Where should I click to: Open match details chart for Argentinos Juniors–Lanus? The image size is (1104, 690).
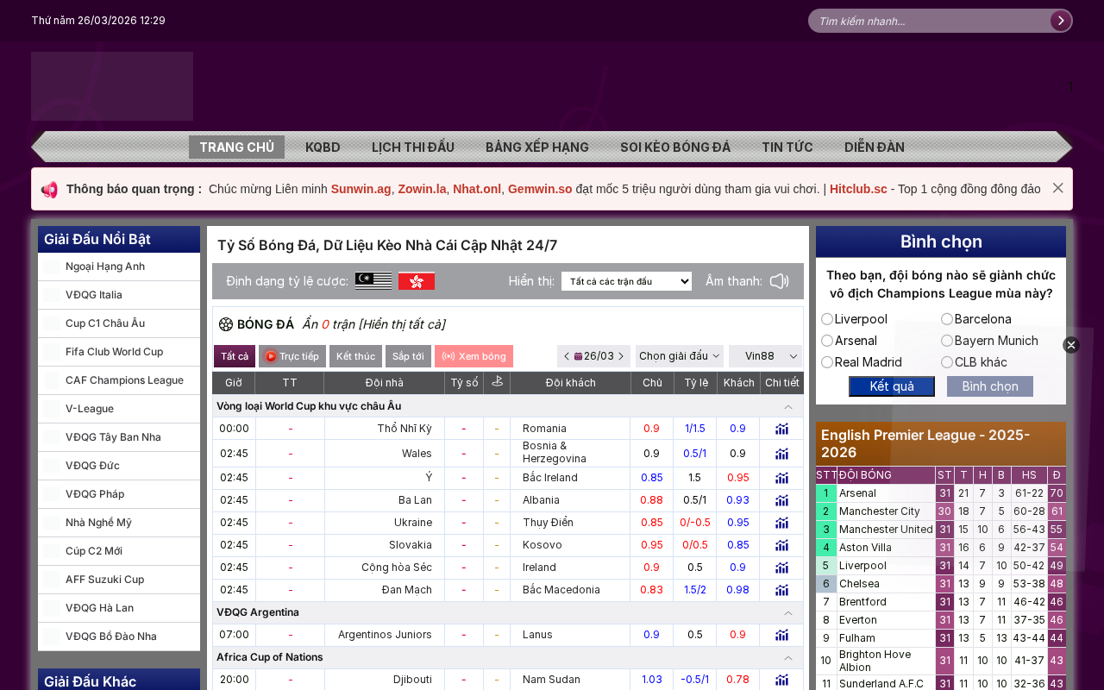pyautogui.click(x=781, y=635)
